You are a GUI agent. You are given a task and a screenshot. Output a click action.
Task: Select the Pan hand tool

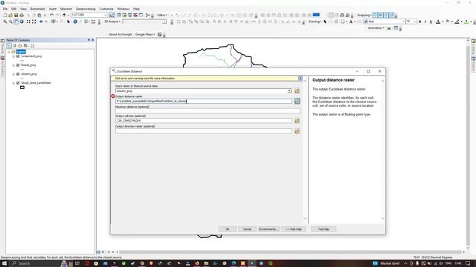pos(16,22)
